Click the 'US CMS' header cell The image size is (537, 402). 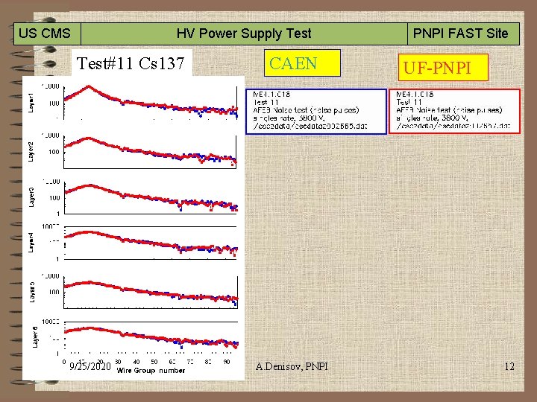(x=47, y=33)
